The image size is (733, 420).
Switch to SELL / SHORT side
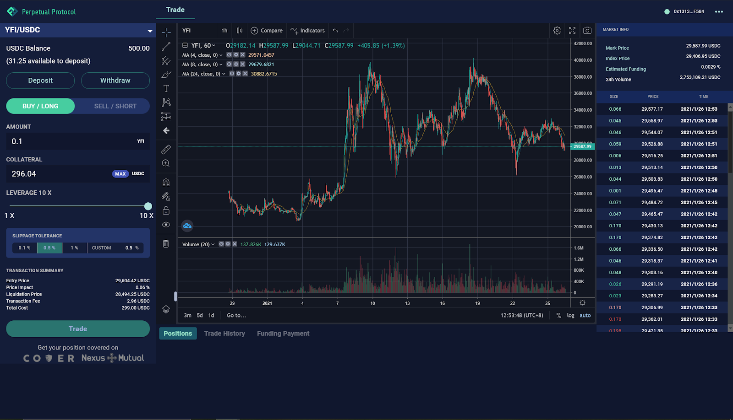point(115,106)
